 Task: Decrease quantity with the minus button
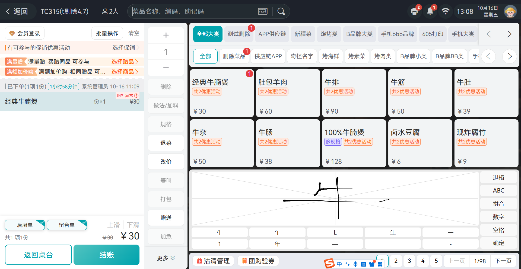pyautogui.click(x=166, y=68)
